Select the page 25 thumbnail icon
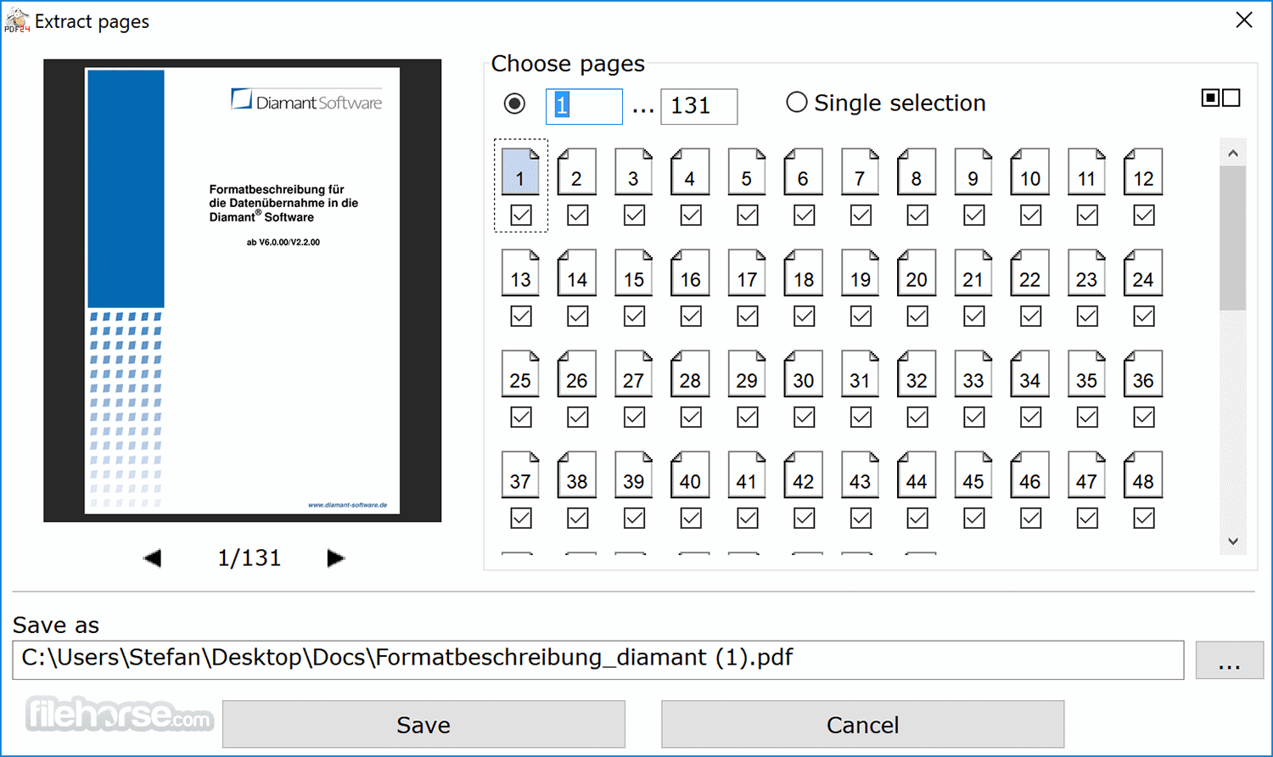Image resolution: width=1273 pixels, height=757 pixels. [520, 373]
